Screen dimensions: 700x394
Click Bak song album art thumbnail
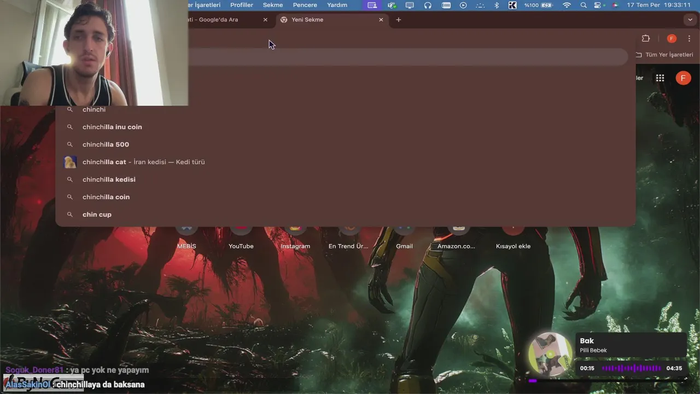[x=550, y=355]
